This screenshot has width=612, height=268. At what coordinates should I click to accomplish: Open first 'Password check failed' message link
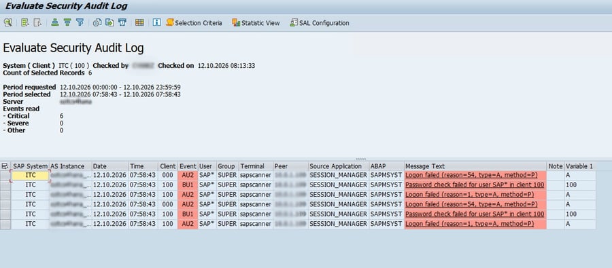475,185
